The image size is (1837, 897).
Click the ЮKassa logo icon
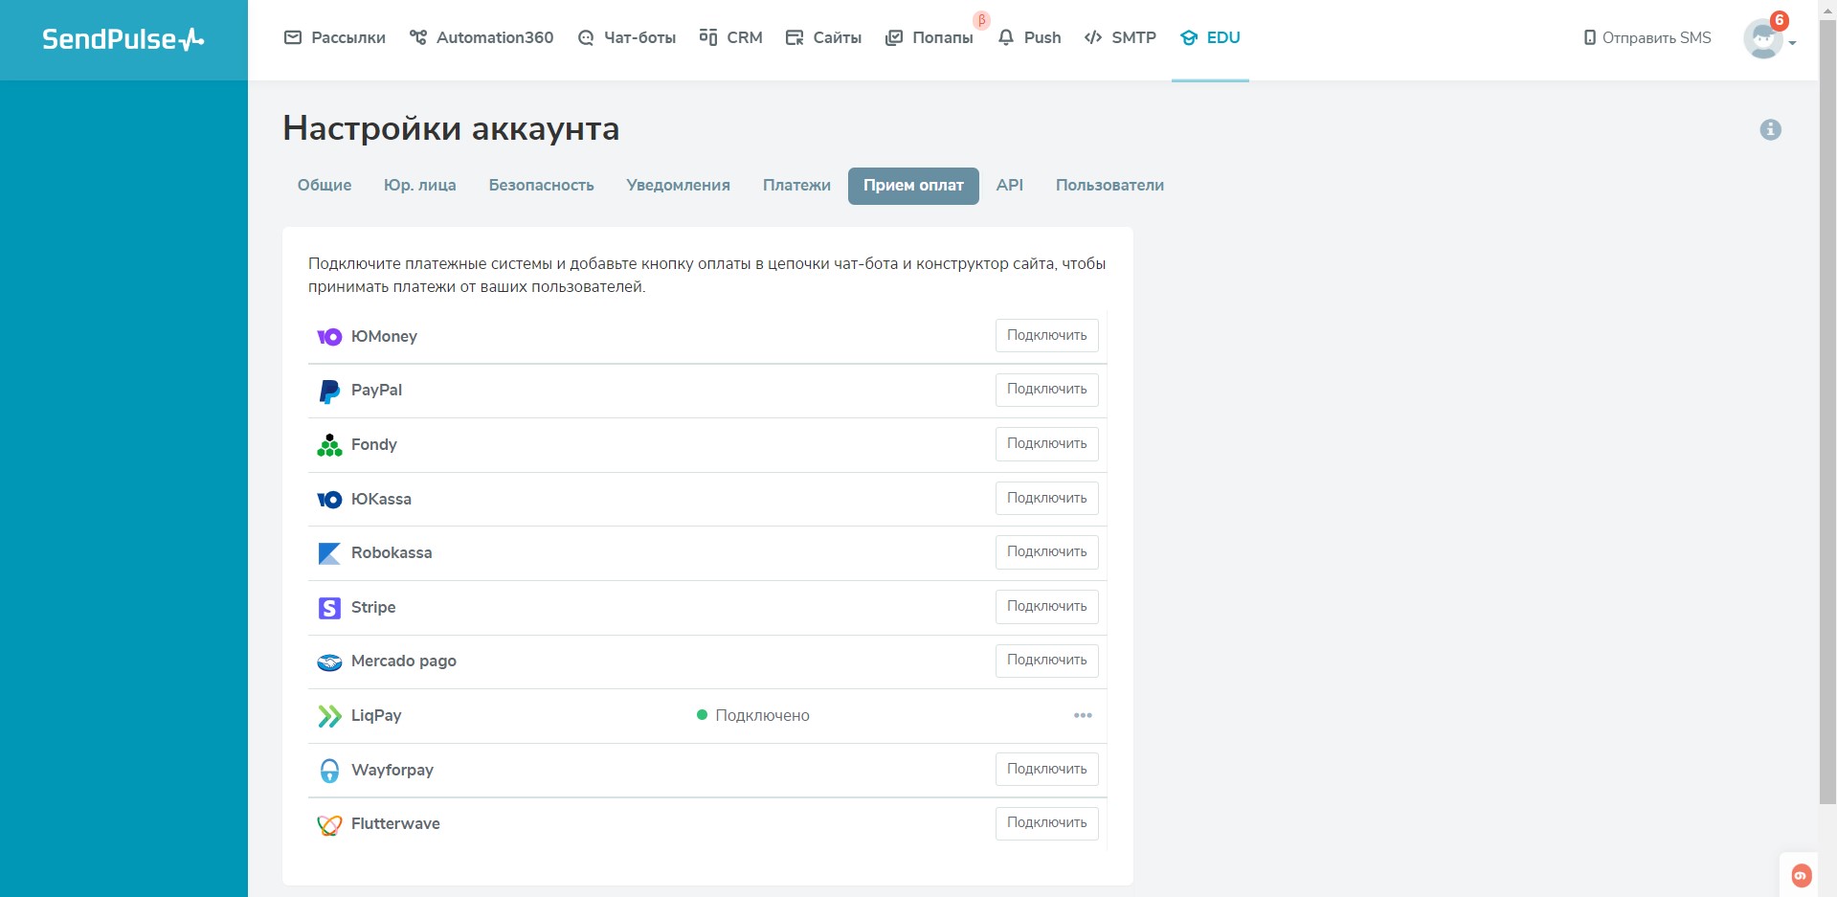pyautogui.click(x=329, y=500)
